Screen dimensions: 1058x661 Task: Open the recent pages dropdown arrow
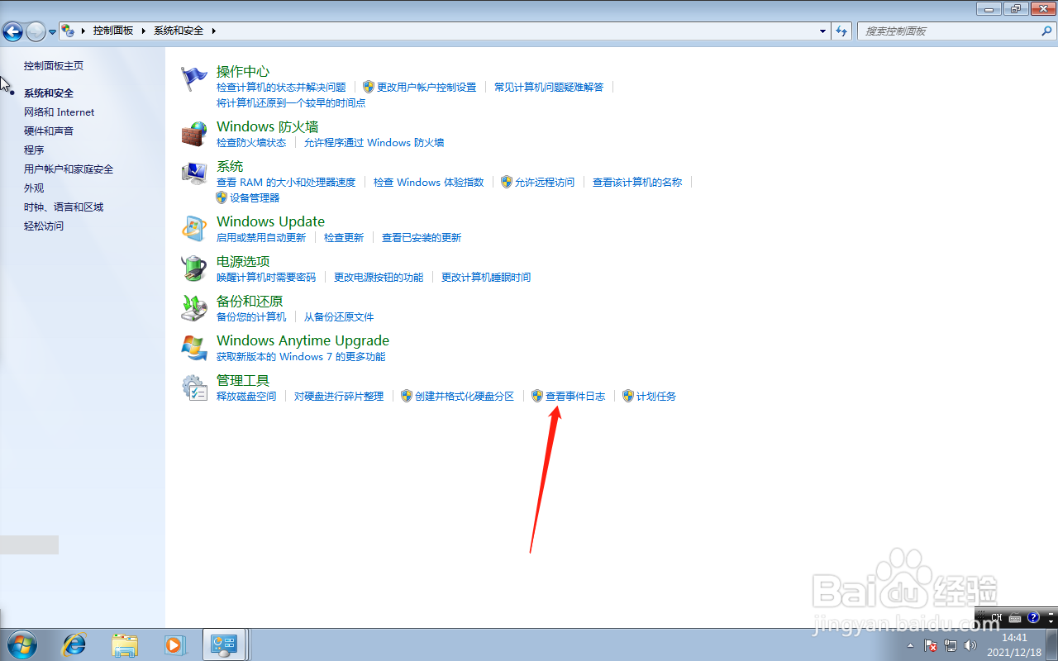tap(53, 31)
